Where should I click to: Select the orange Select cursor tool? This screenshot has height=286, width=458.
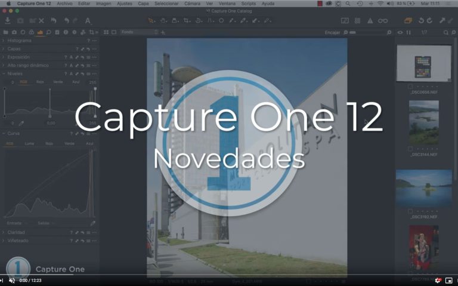(151, 20)
